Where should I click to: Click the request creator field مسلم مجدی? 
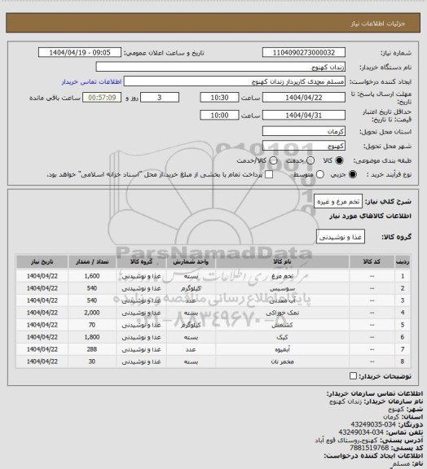(x=235, y=81)
